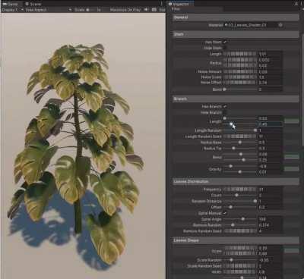This screenshot has width=304, height=279.
Task: Collapse the Branch section header
Action: click(236, 99)
